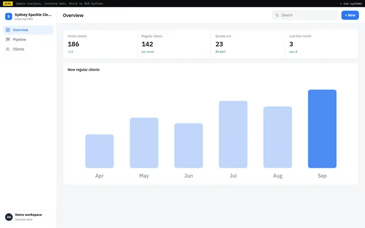Image resolution: width=365 pixels, height=228 pixels.
Task: Click the 'per week' label
Action: 148,52
